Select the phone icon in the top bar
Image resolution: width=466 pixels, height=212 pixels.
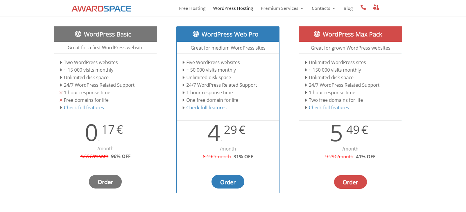[363, 8]
